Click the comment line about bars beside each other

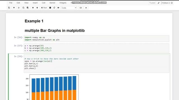point(51,59)
